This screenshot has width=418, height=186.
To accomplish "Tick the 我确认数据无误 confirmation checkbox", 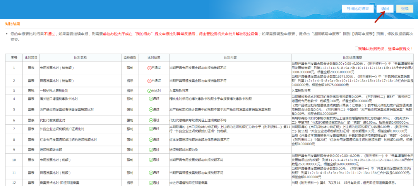I will [x=356, y=49].
